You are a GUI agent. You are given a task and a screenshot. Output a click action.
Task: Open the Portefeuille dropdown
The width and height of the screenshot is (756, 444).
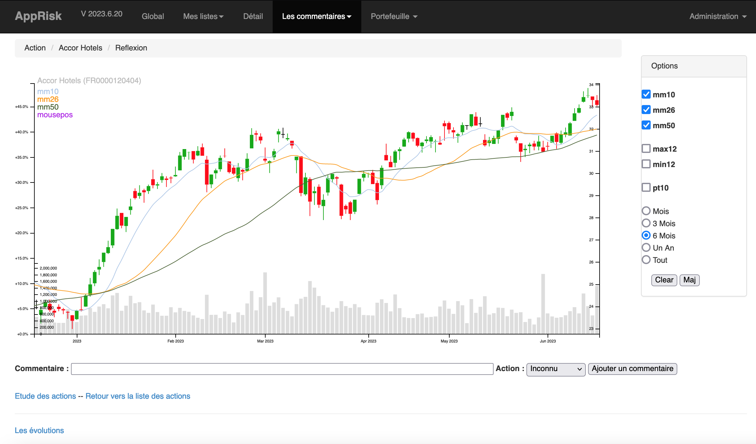pyautogui.click(x=394, y=16)
